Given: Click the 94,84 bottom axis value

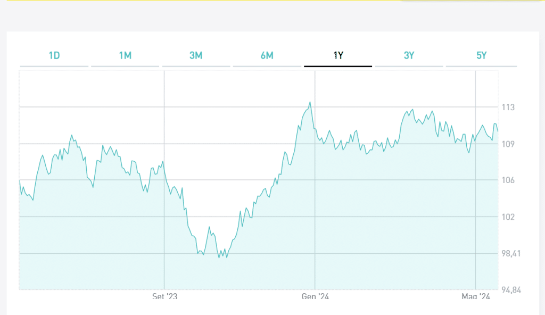Looking at the screenshot, I should [x=511, y=290].
